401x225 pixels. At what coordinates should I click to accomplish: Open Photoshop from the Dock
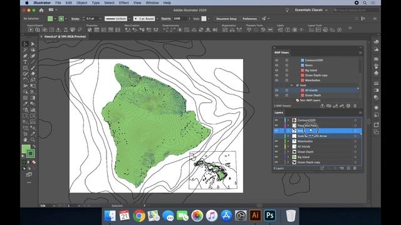coord(270,215)
